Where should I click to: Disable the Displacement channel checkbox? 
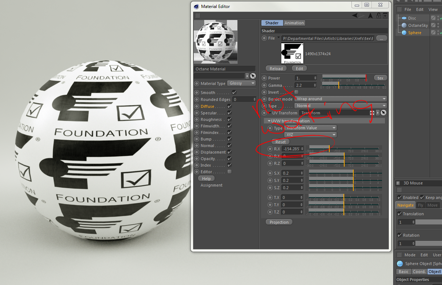[229, 152]
